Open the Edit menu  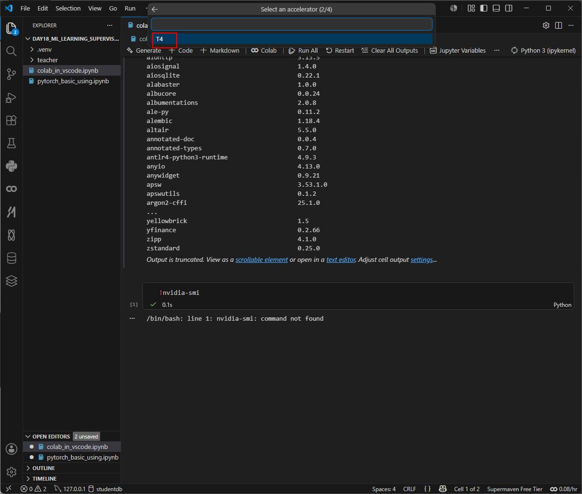pyautogui.click(x=43, y=8)
